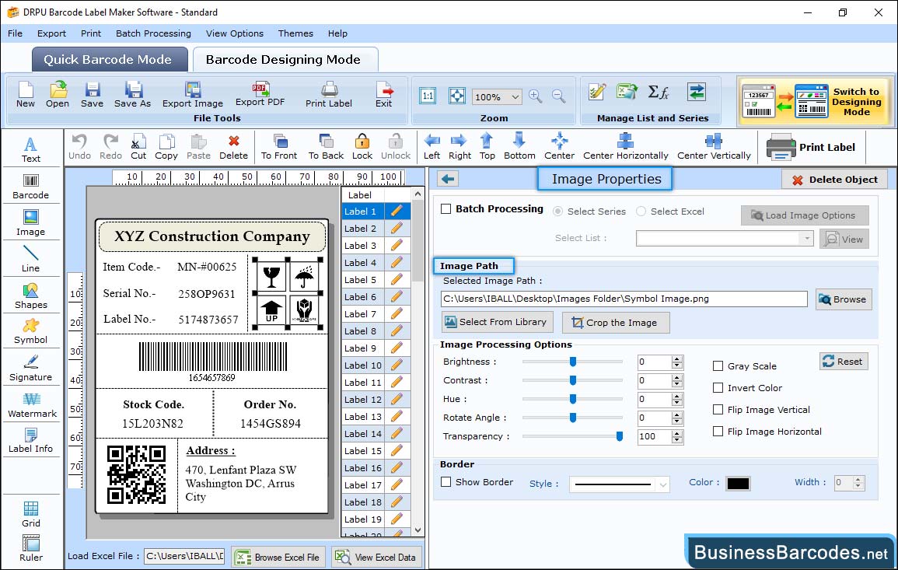Click the Rotate Angle value stepper
898x570 pixels.
coord(677,418)
